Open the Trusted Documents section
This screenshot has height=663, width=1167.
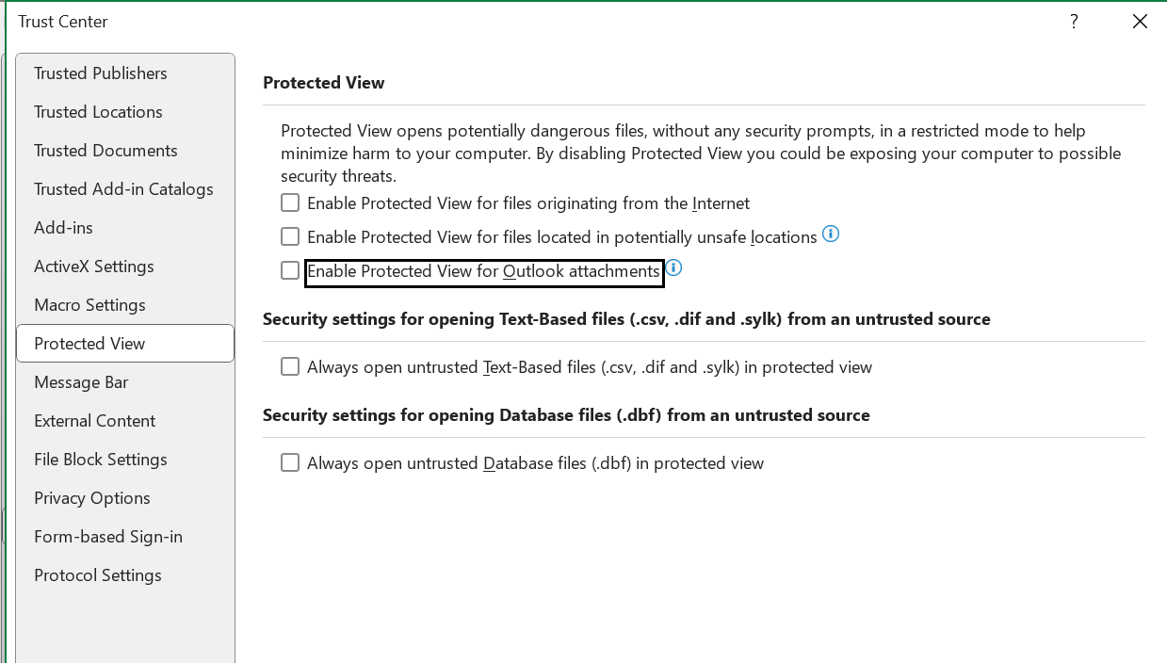(x=105, y=150)
